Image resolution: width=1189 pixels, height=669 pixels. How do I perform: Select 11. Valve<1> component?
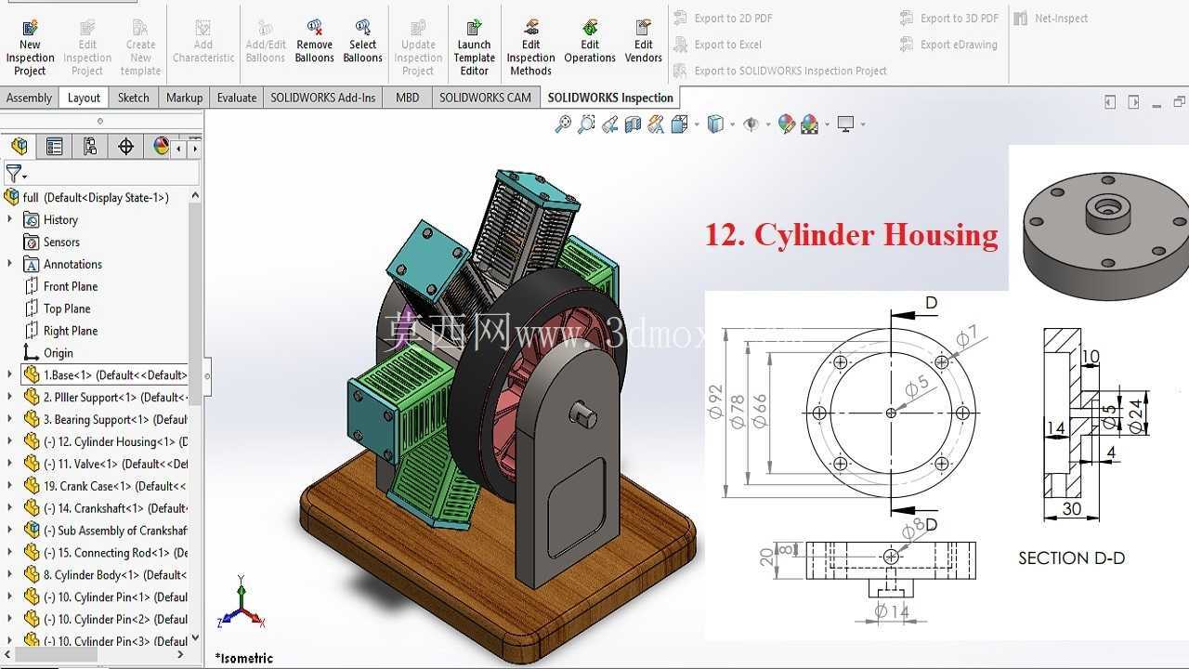coord(106,464)
